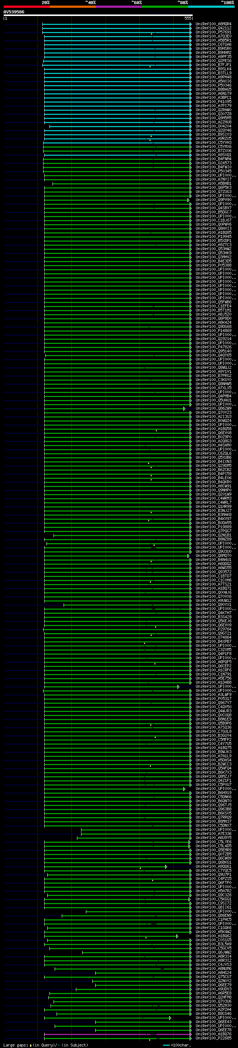Viewport: 238px width, 1048px height.
Task: Open hit UniRef100_Q42112
Action: 213,28
